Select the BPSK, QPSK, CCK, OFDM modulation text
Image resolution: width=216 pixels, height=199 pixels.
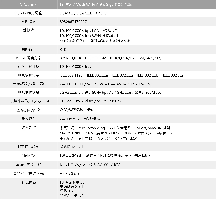(110, 58)
